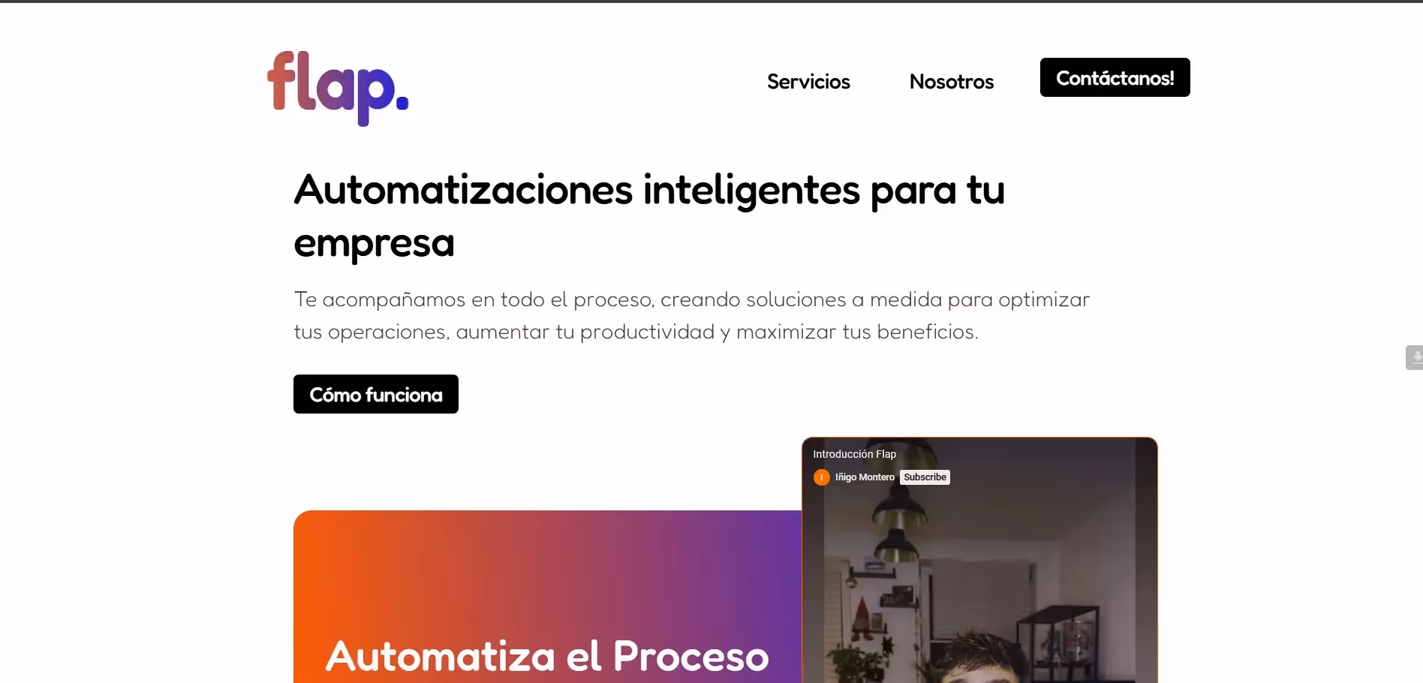Open the Nosotros menu item
The width and height of the screenshot is (1423, 683).
click(x=952, y=81)
